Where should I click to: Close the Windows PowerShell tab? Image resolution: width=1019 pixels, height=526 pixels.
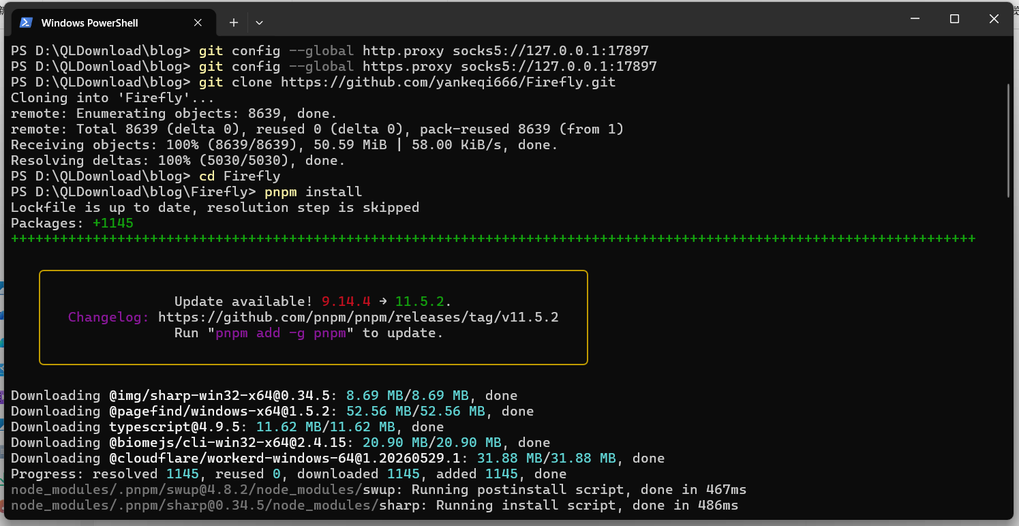[x=198, y=22]
